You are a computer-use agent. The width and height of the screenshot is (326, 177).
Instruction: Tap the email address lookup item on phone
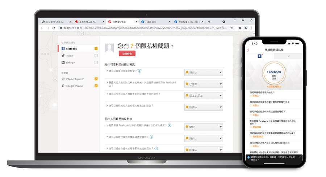(x=274, y=104)
